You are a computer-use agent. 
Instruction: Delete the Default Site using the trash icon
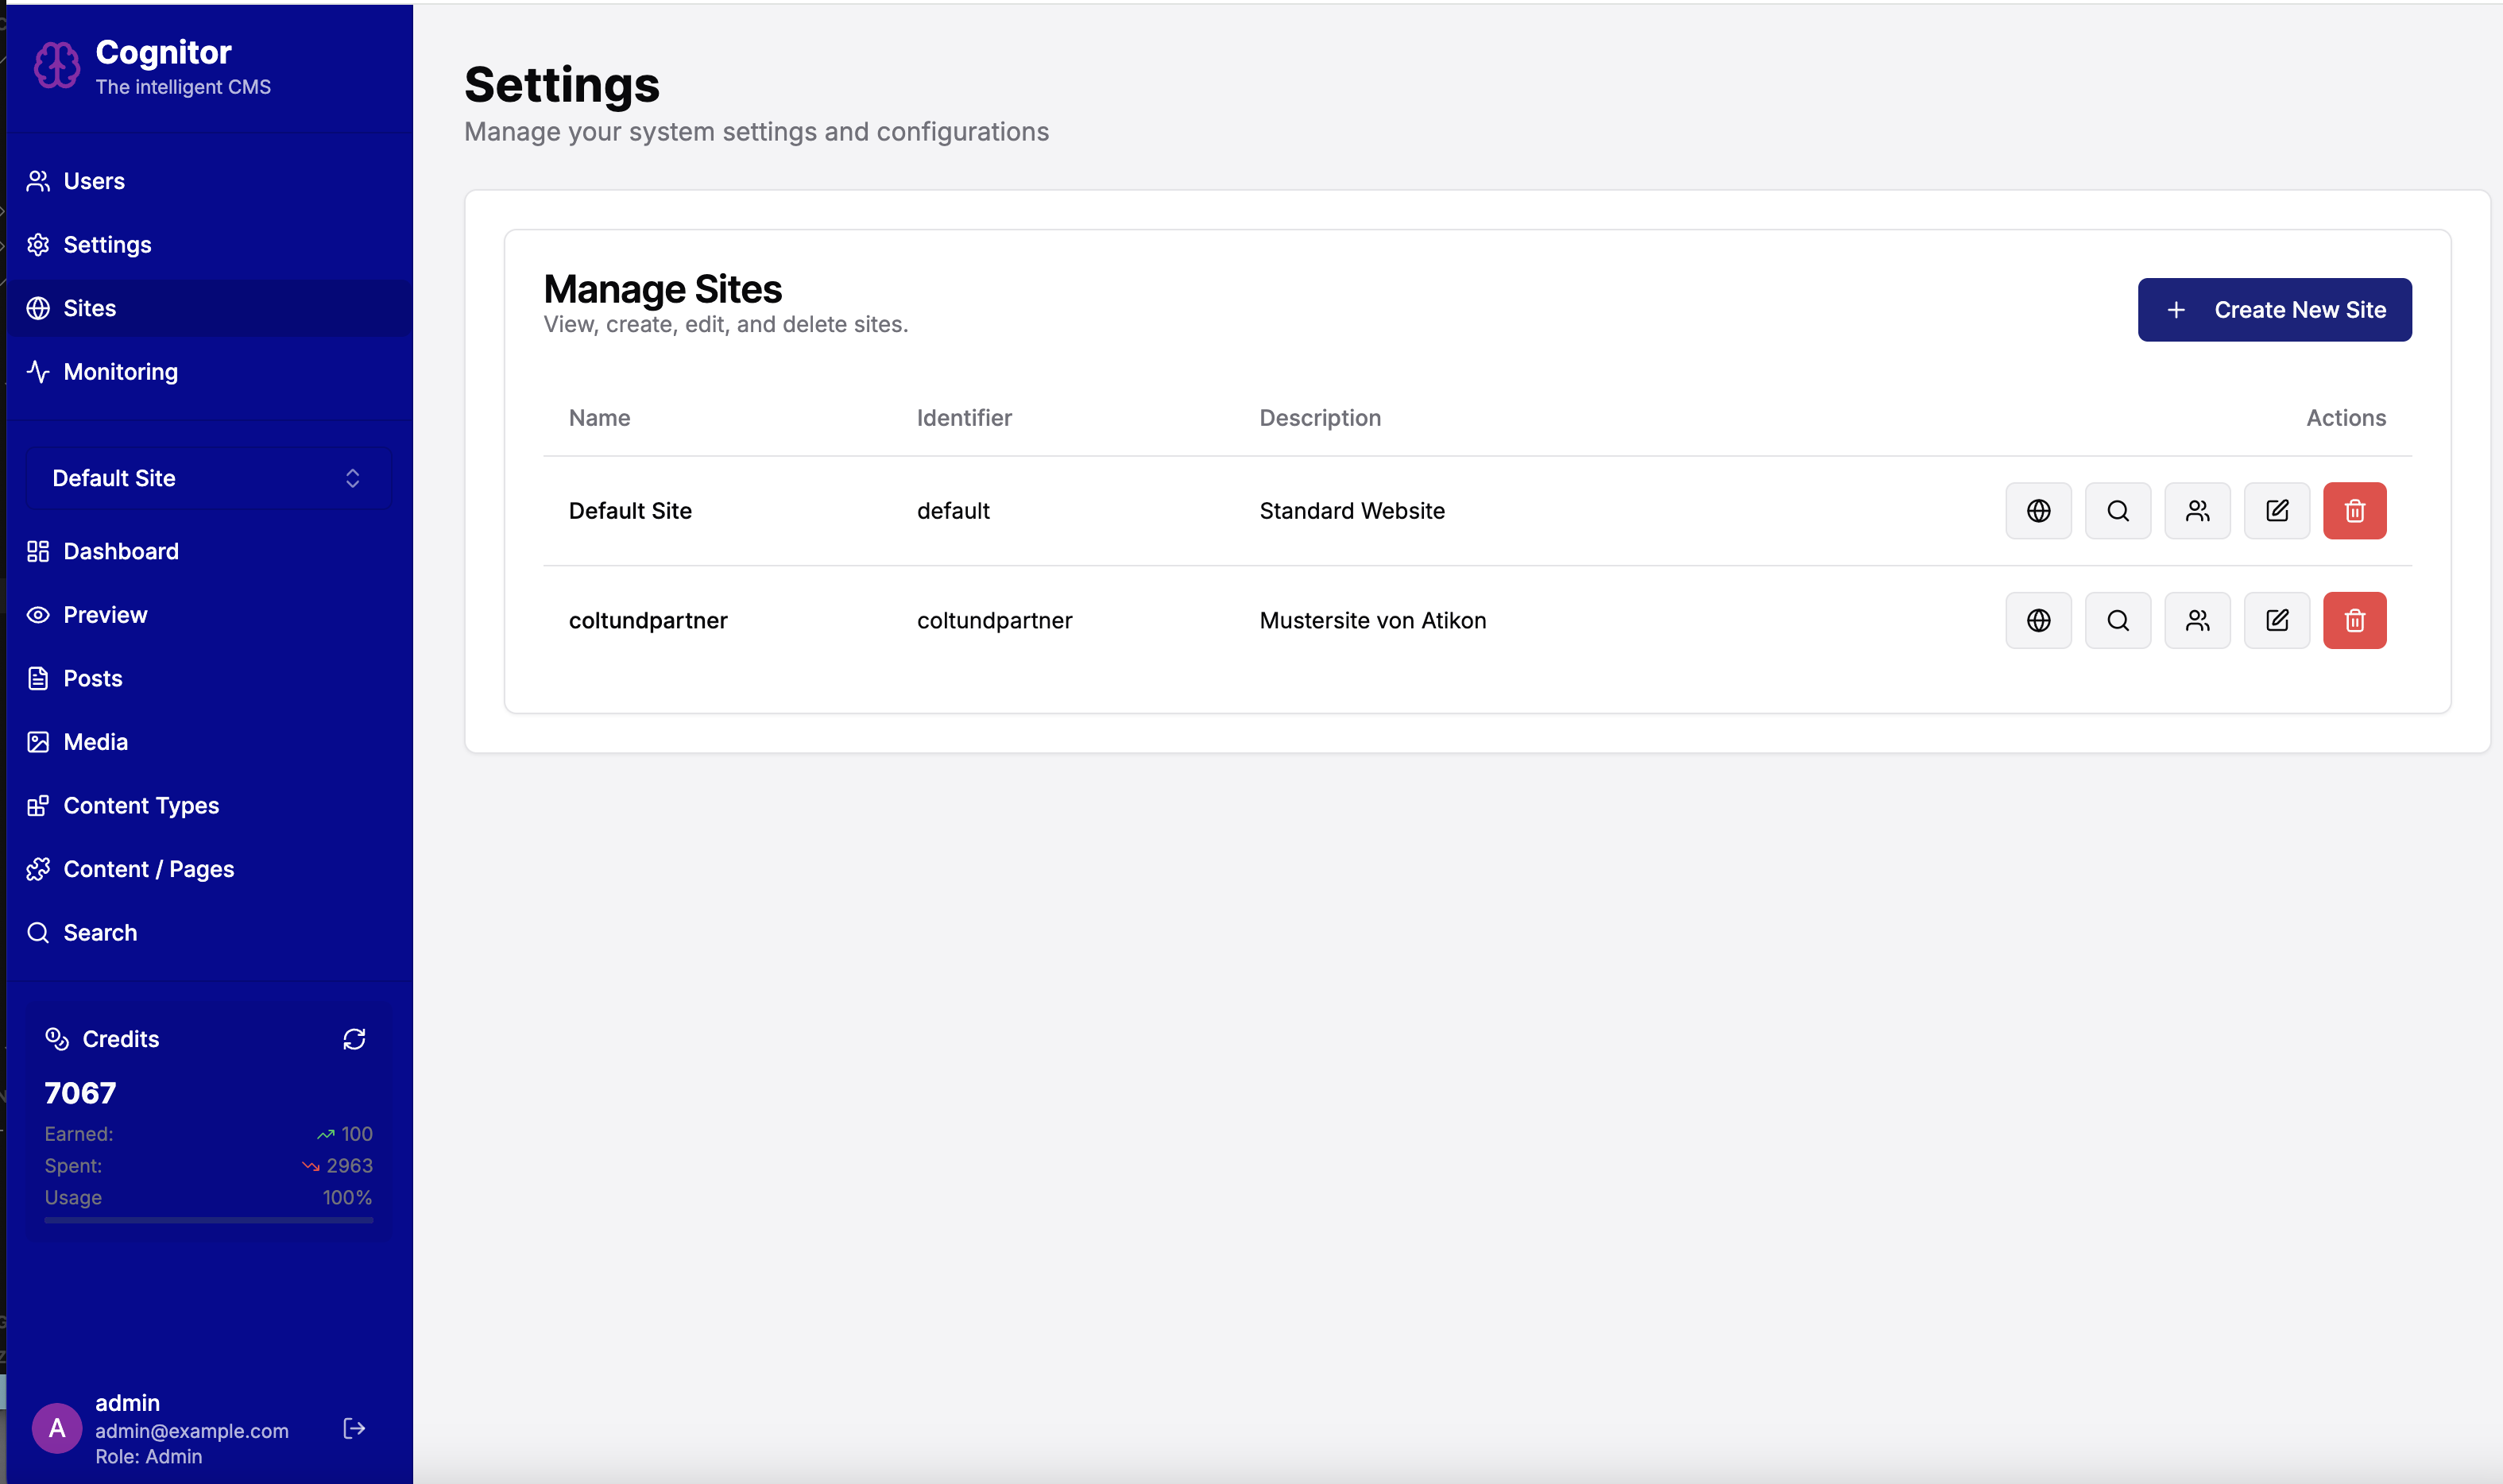[x=2355, y=510]
